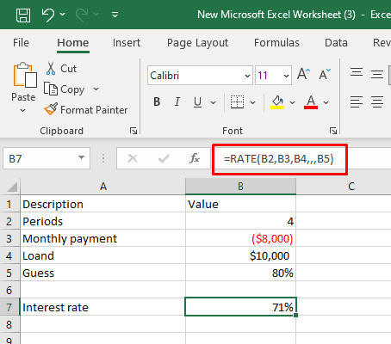Click the Save icon in the title bar

pyautogui.click(x=23, y=15)
